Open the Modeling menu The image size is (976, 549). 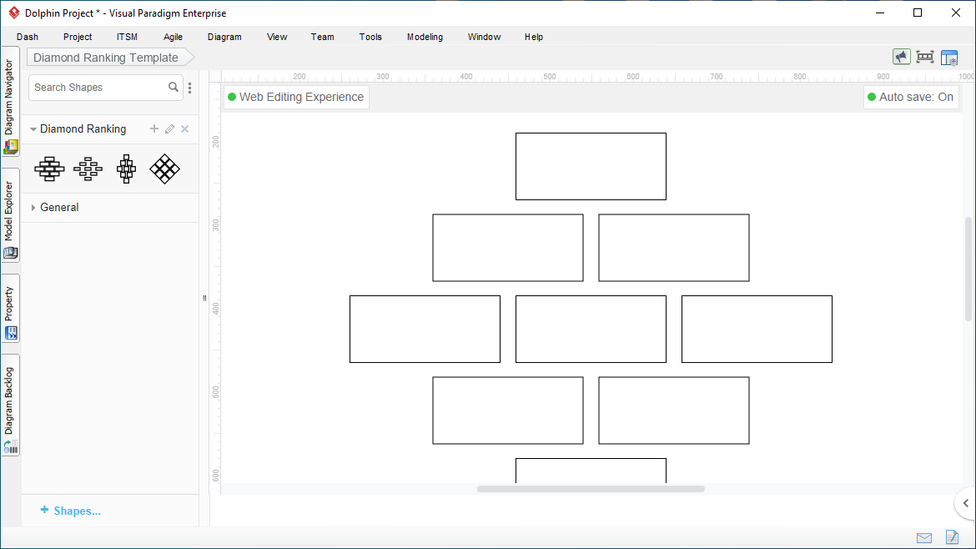pos(425,37)
